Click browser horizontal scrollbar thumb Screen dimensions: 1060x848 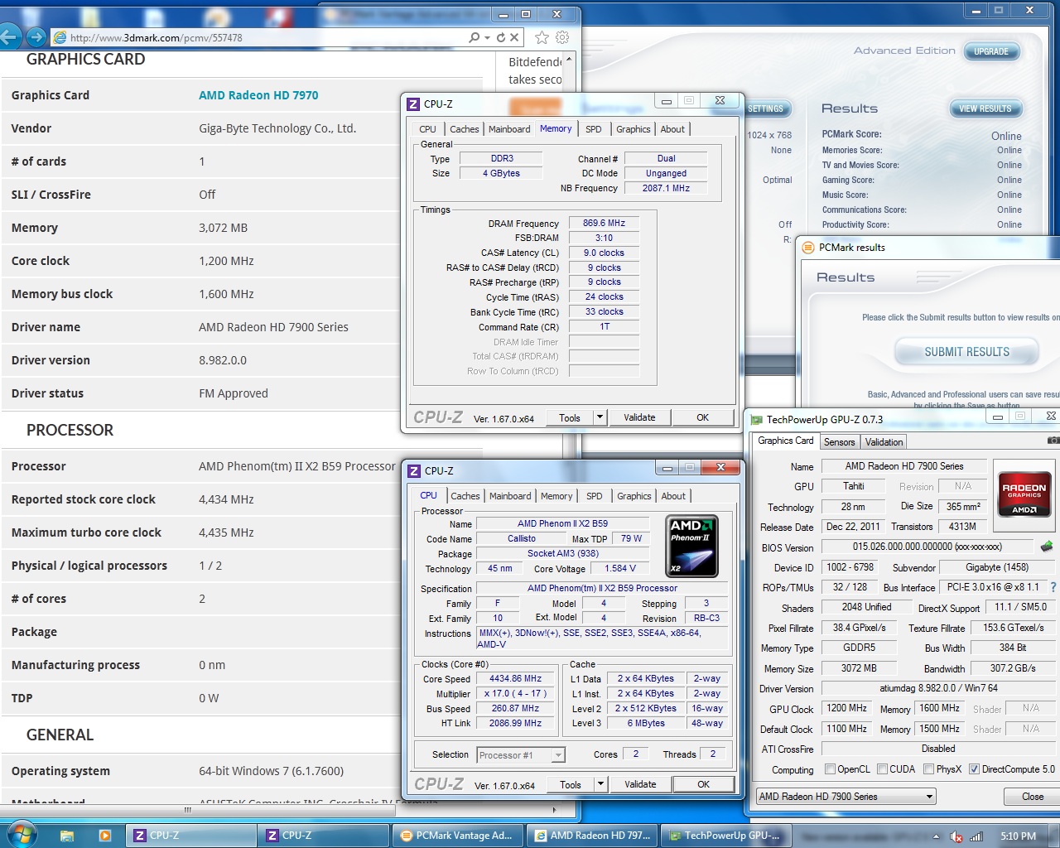pyautogui.click(x=188, y=809)
